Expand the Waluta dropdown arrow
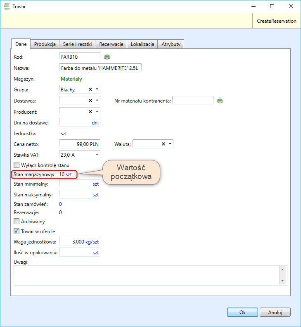The image size is (301, 327). point(170,144)
